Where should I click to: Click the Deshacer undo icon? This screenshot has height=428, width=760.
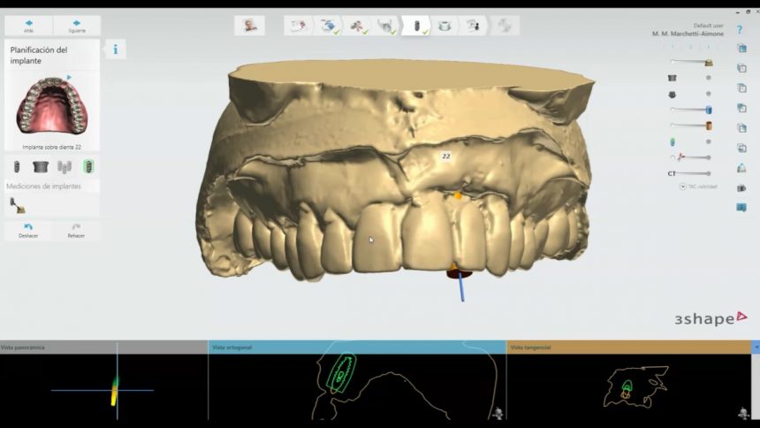28,230
